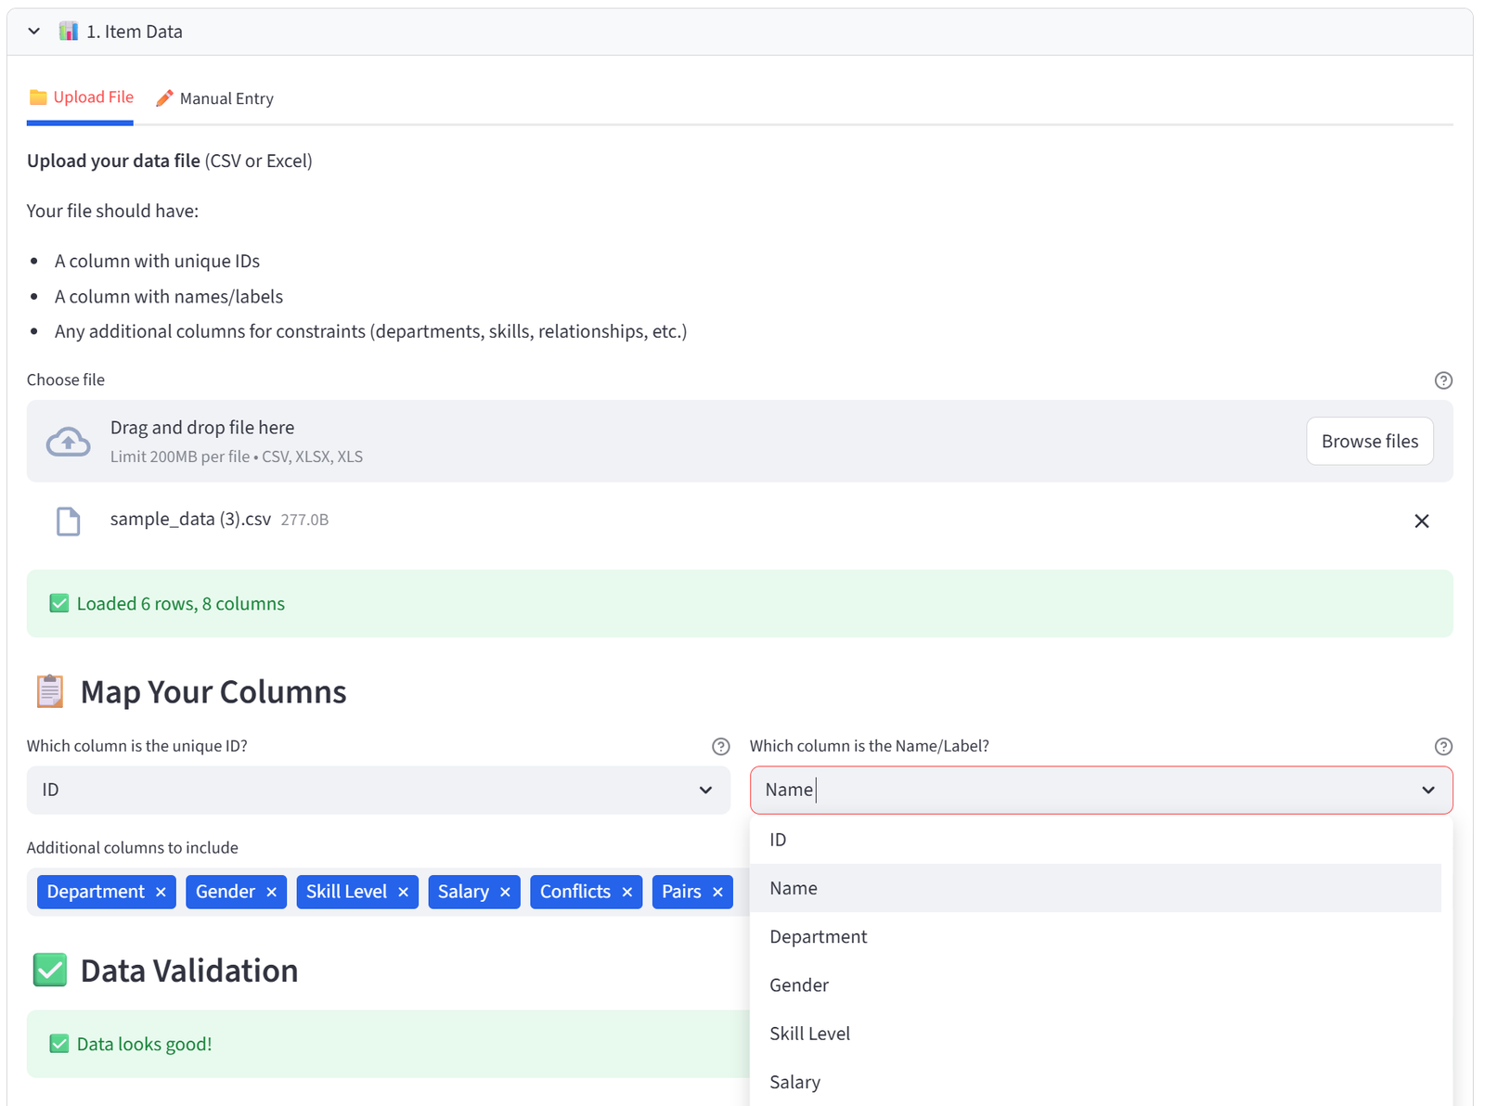Remove the Salary tag

505,893
